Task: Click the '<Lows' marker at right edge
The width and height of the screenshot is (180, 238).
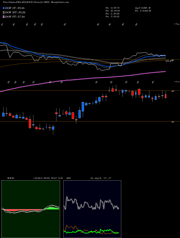Action: coord(177,81)
